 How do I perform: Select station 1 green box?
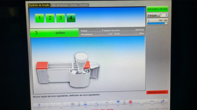click(x=40, y=18)
